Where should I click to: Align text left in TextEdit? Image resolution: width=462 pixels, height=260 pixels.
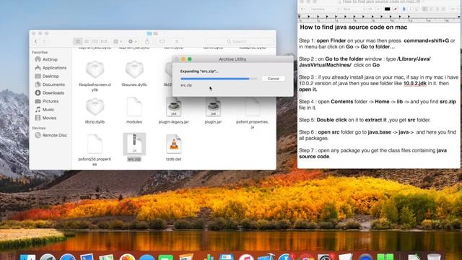[x=425, y=9]
